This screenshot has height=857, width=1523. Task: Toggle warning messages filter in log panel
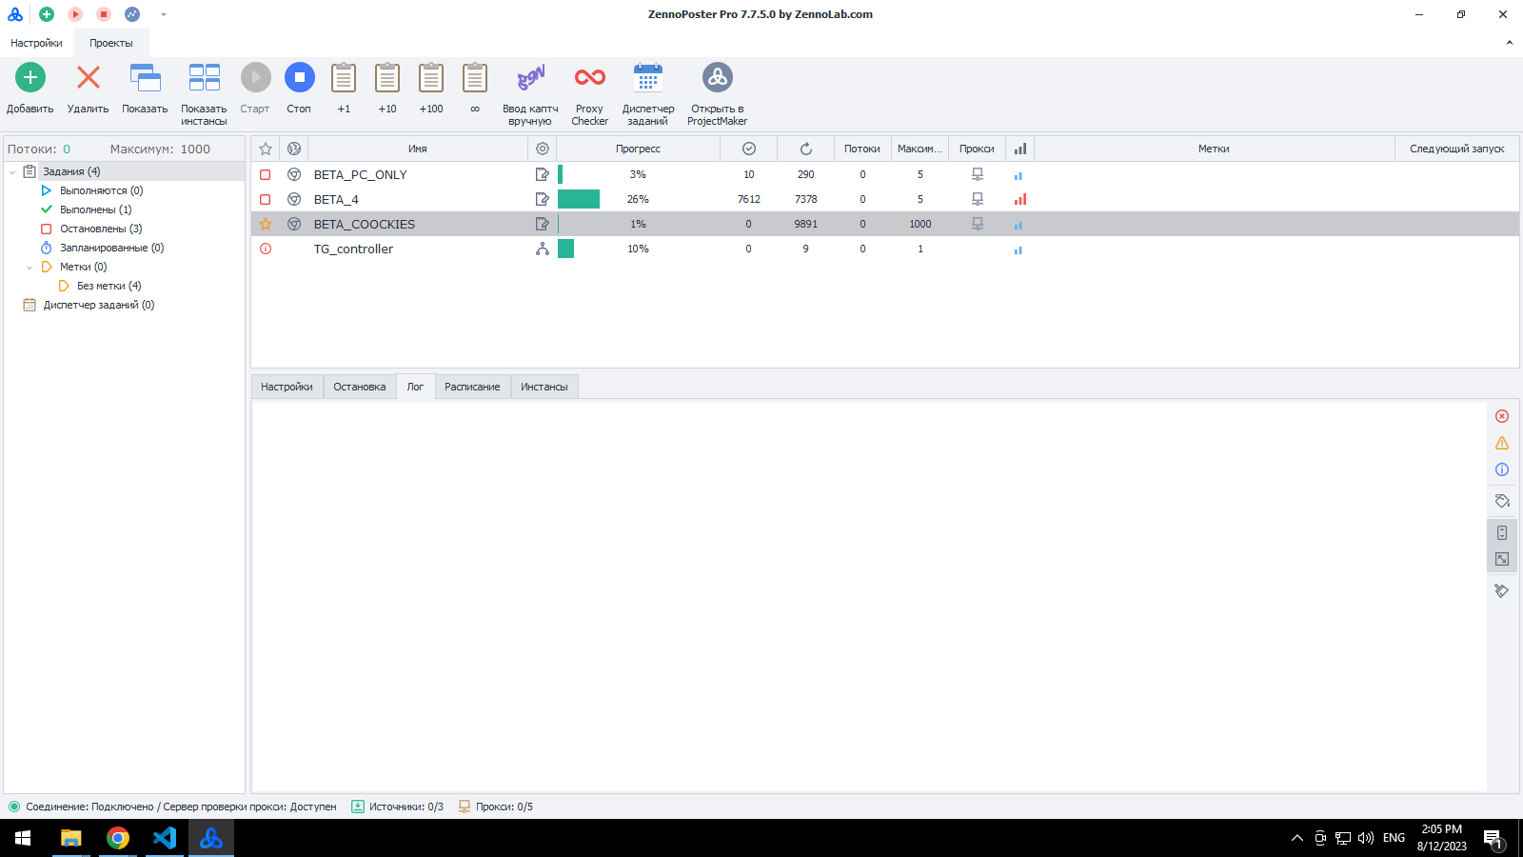point(1502,443)
